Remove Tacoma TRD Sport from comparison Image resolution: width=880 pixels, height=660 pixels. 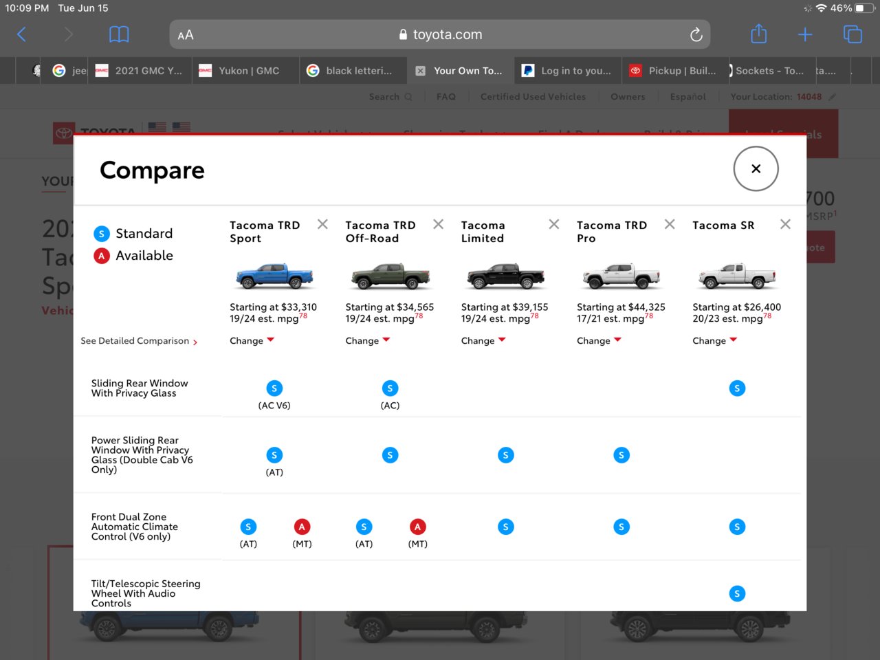click(322, 224)
